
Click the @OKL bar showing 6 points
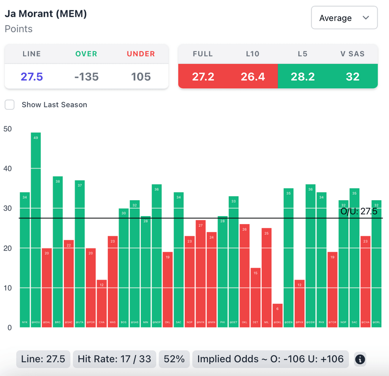277,316
